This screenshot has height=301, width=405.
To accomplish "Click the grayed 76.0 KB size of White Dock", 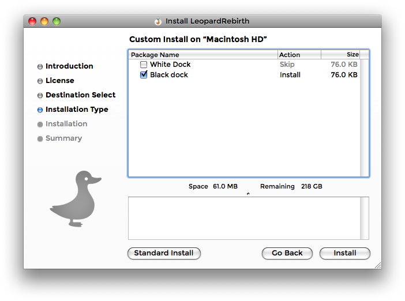I will coord(344,64).
